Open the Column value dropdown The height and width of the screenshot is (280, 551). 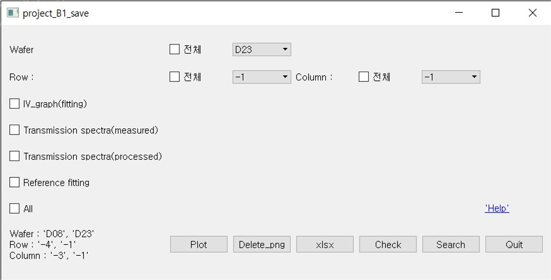(451, 76)
